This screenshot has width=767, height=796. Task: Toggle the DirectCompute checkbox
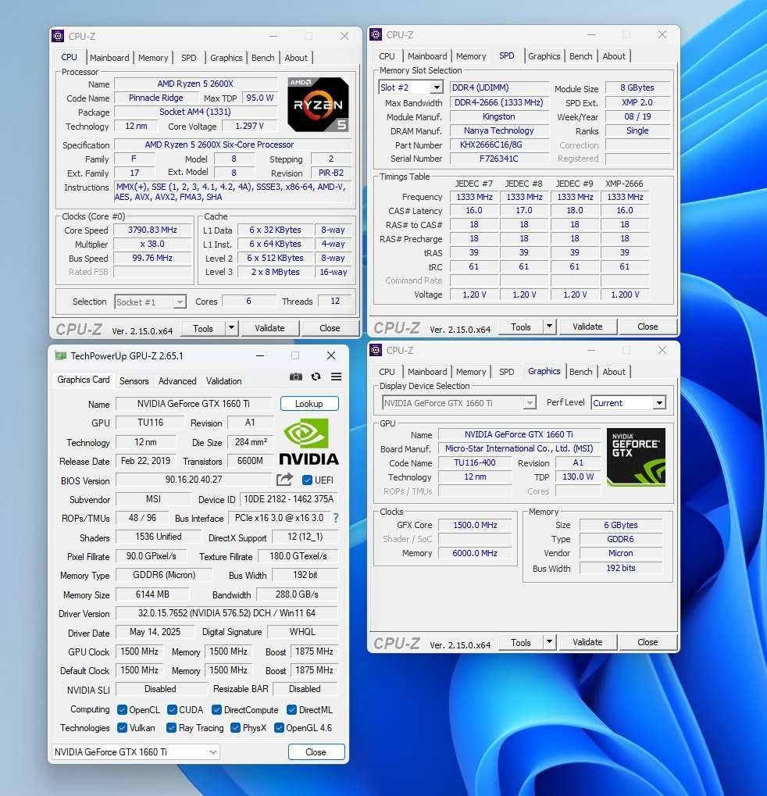(x=217, y=710)
